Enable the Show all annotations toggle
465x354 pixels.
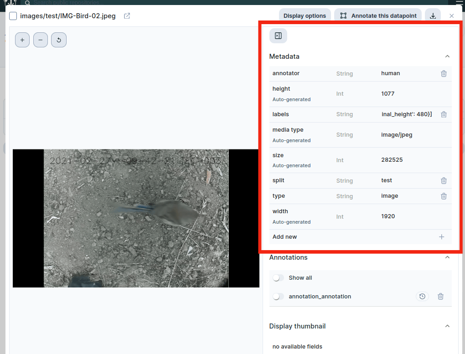278,278
